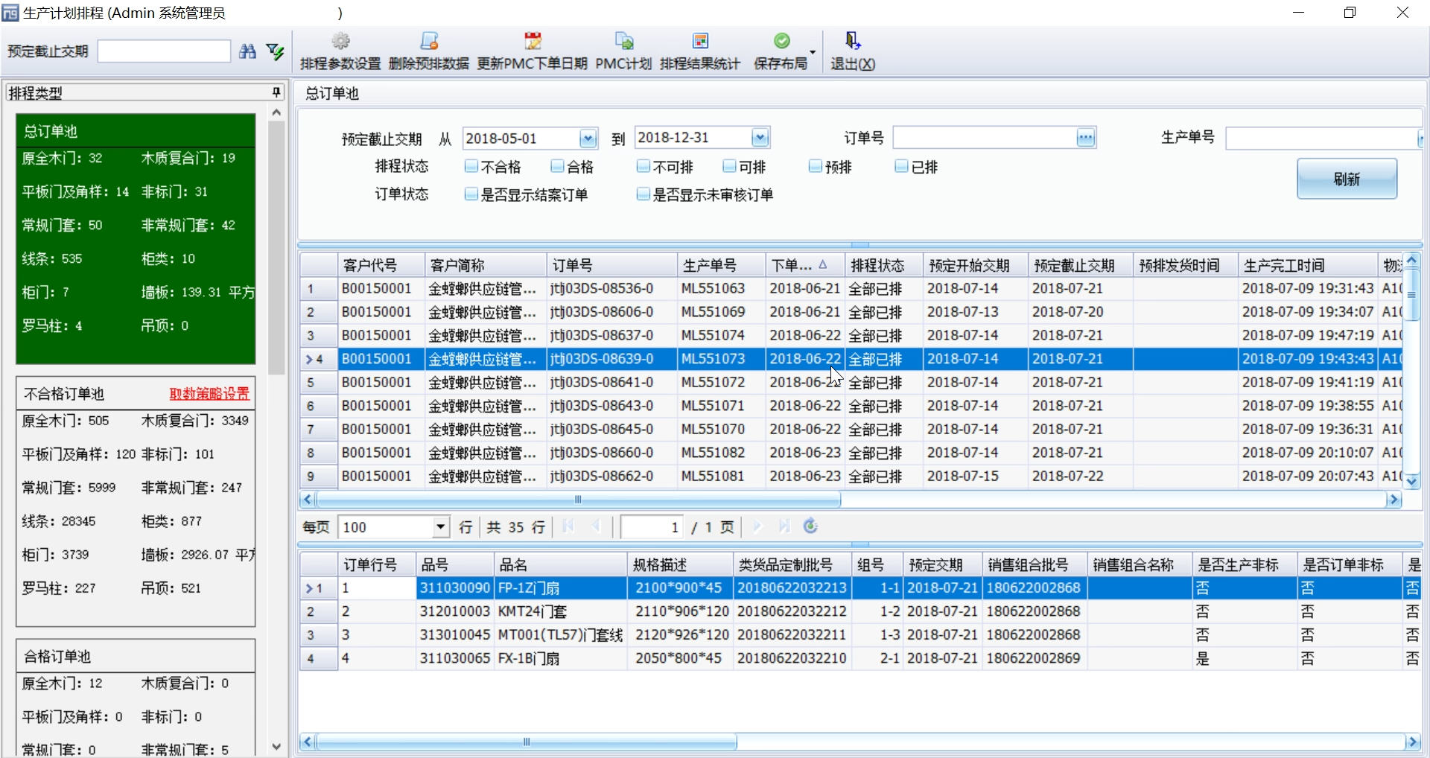
Task: Click 合格订单池 panel header
Action: pyautogui.click(x=136, y=656)
